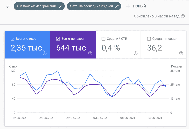Click help icon in Всего показов card

click(90, 53)
